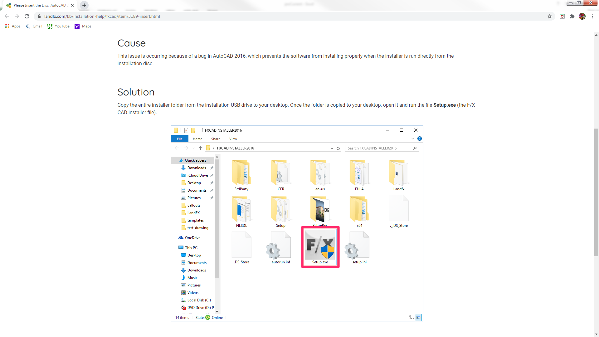
Task: Click the Explorer up-folder arrow
Action: (x=200, y=148)
